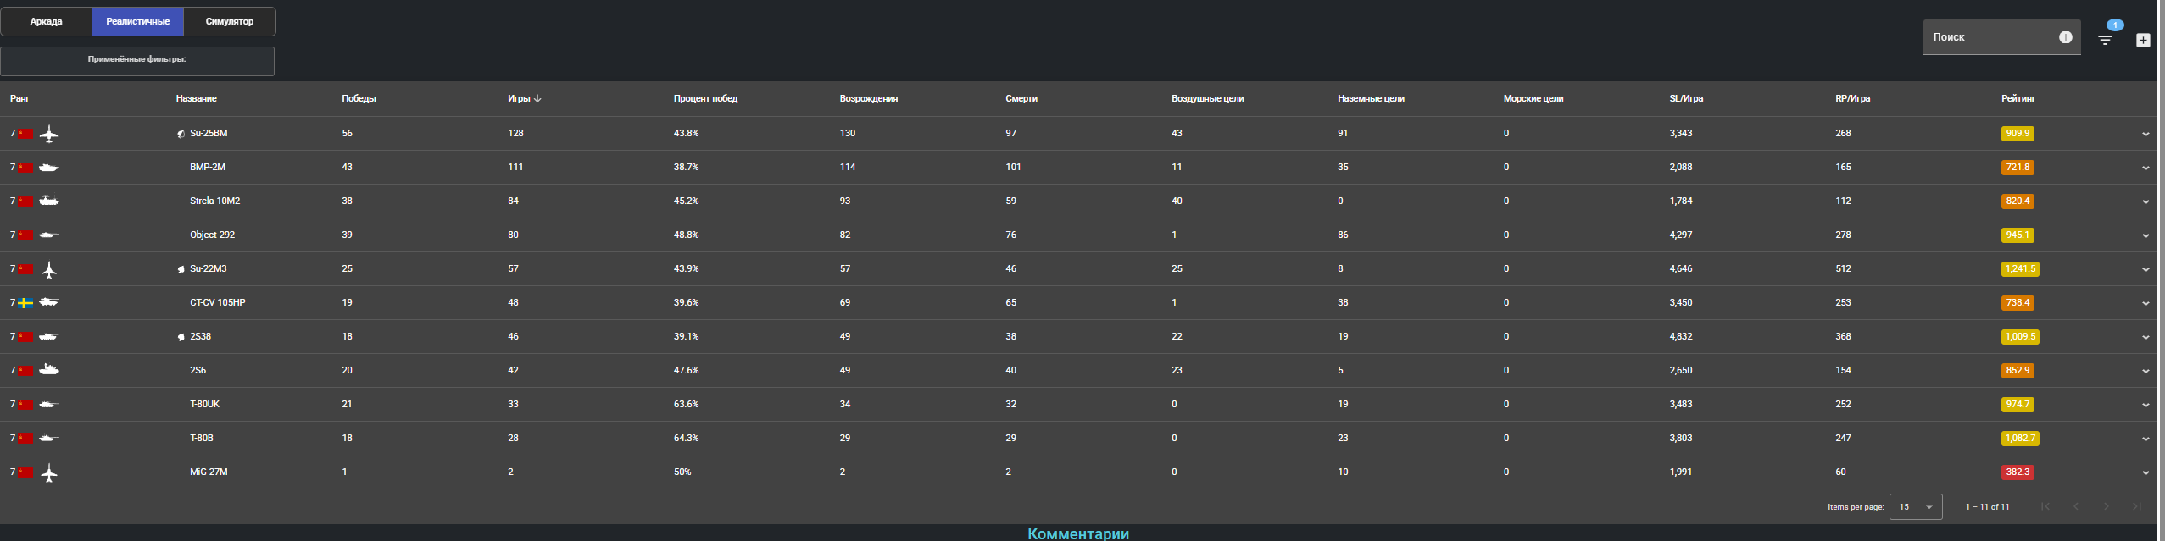Expand the Su-25BM row details chevron
Screen dimensions: 2165x541
pos(2146,134)
